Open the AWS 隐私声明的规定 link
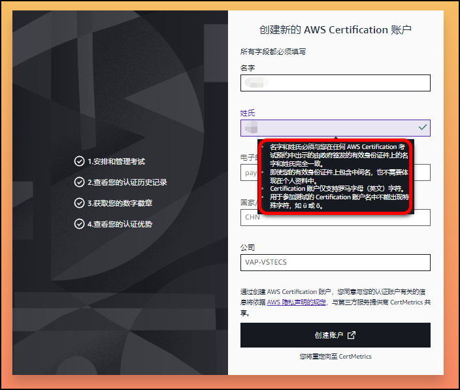This screenshot has height=390, width=460. pos(296,302)
